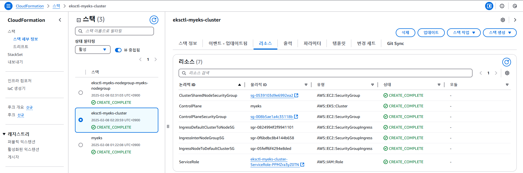Toggle split panel view icon in header
Screen dimensions: 523x173
tap(489, 6)
